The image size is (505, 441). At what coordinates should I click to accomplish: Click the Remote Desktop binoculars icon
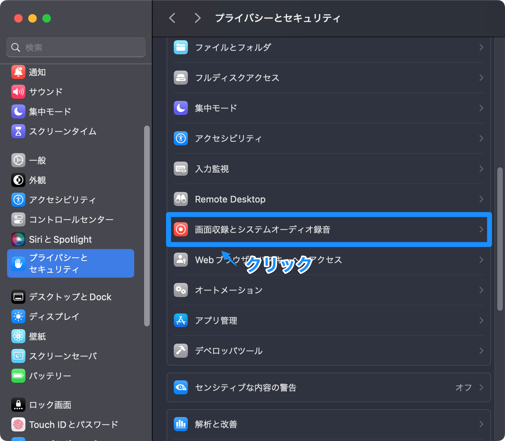(x=181, y=199)
